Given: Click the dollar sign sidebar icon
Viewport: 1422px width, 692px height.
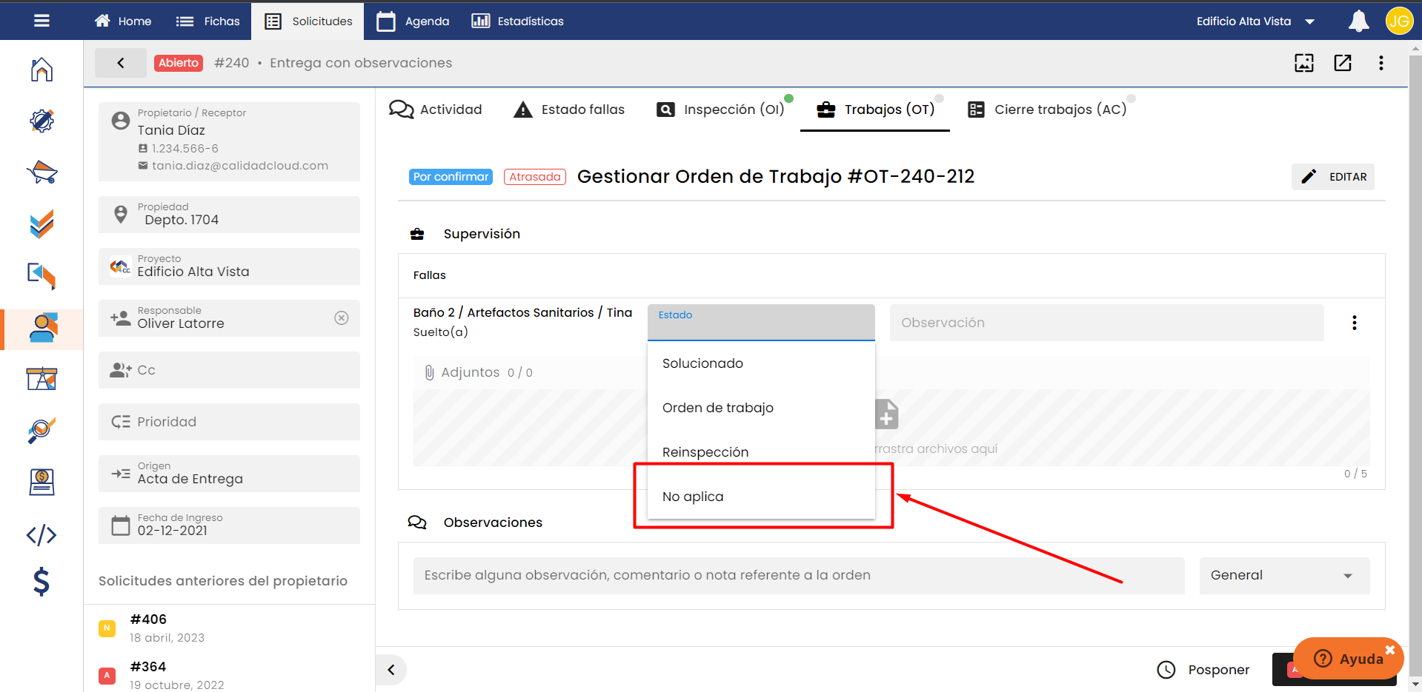Looking at the screenshot, I should [41, 582].
